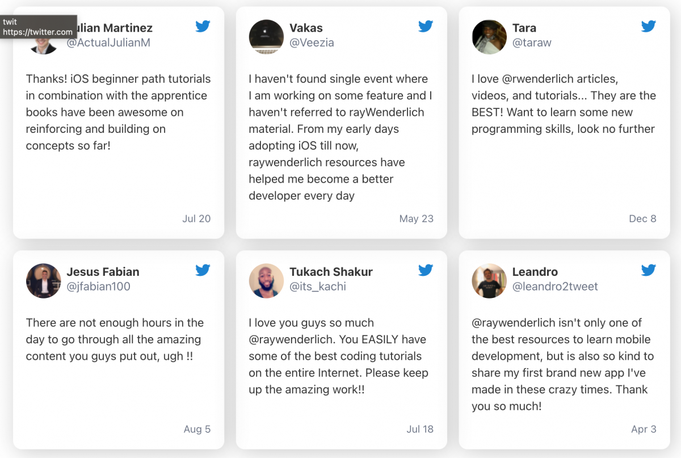
Task: Click the May 23 tweet date
Action: 417,219
